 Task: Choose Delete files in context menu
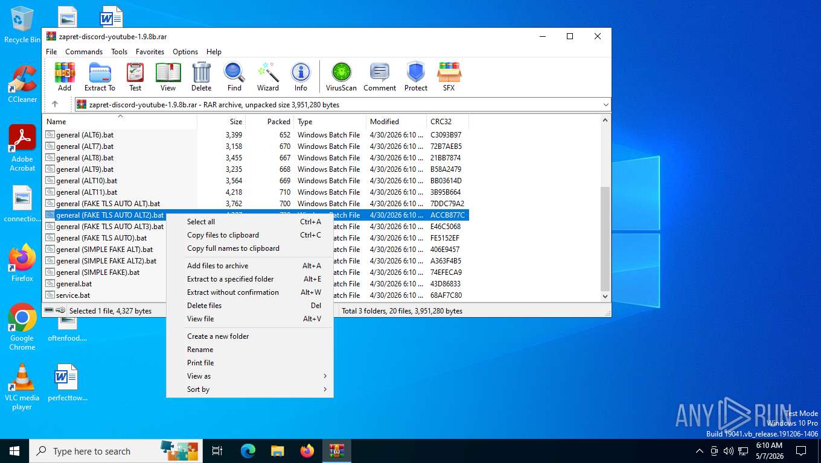point(250,306)
